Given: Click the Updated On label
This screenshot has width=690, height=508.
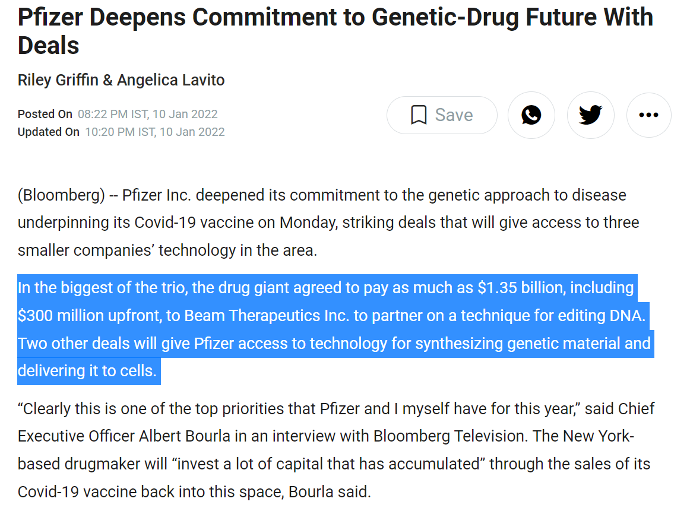Looking at the screenshot, I should (49, 132).
